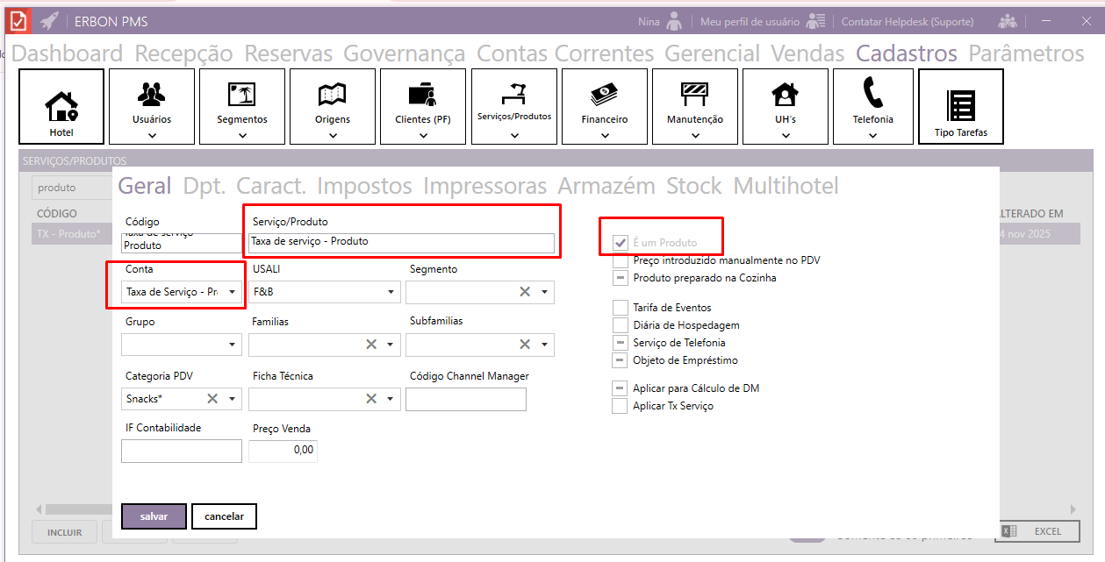The image size is (1105, 562).
Task: Click the salvar button
Action: point(154,516)
